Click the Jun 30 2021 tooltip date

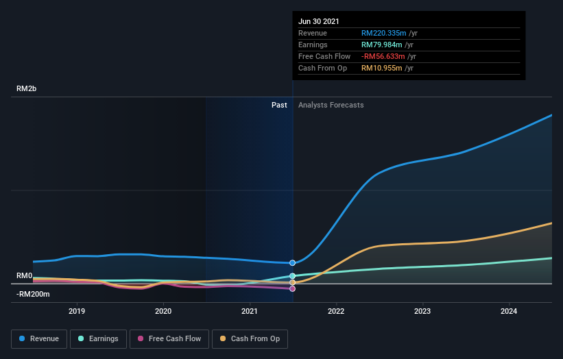point(318,21)
